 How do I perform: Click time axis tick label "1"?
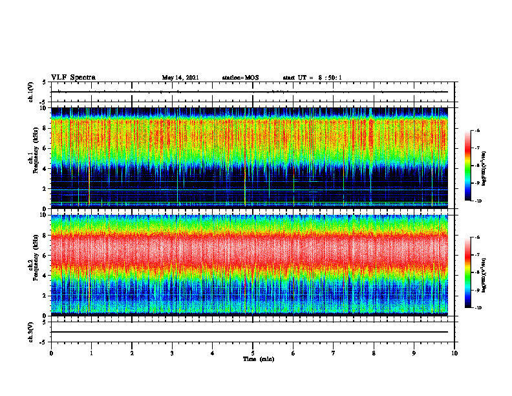(x=91, y=353)
